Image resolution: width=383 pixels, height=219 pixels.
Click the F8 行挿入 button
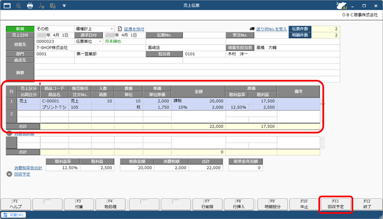(239, 204)
